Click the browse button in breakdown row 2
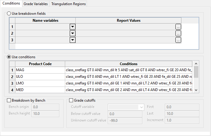Viewport: 211px width, 136px height. pos(178,33)
